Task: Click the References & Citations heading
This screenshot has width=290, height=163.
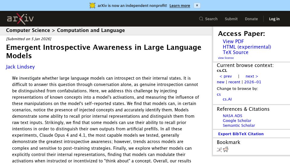Action: tap(243, 109)
